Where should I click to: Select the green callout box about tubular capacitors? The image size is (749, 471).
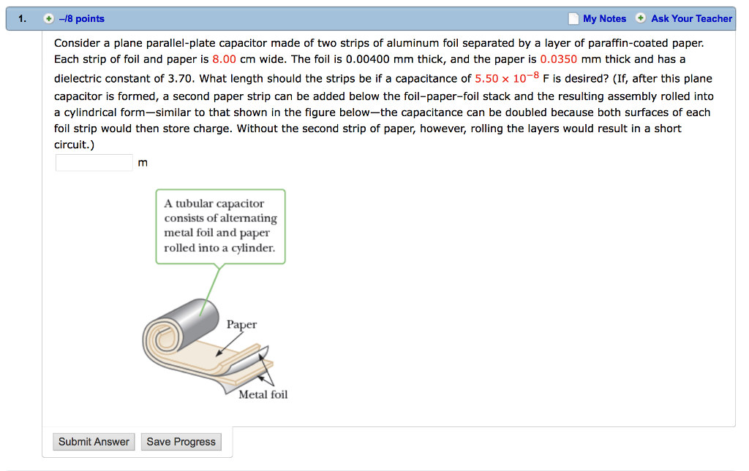(220, 226)
